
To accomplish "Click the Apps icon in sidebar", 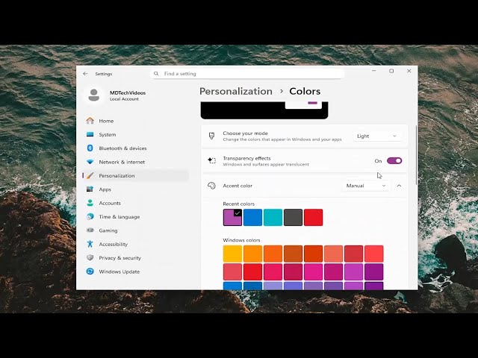I will click(90, 189).
